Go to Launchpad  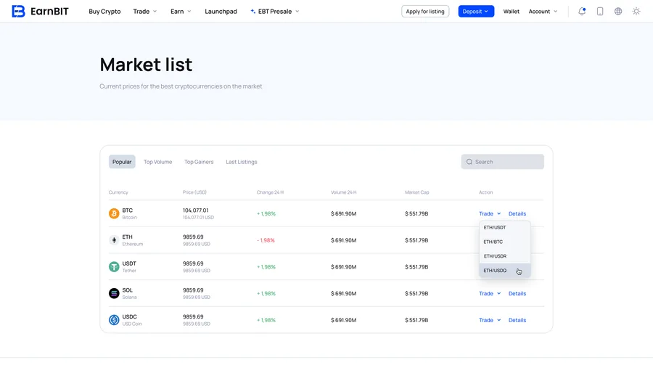tap(221, 11)
